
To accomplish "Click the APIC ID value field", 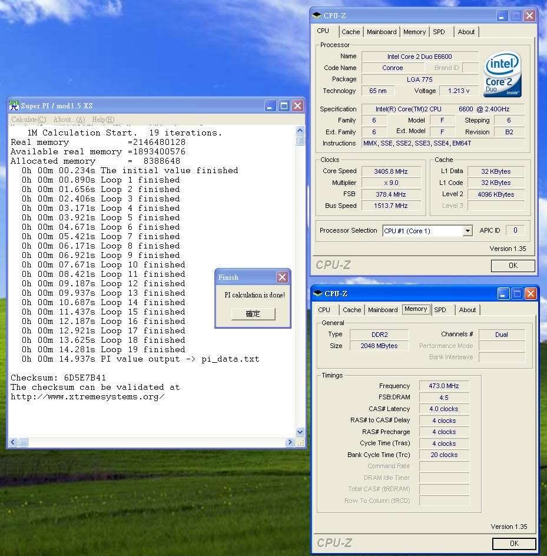I will click(x=515, y=230).
